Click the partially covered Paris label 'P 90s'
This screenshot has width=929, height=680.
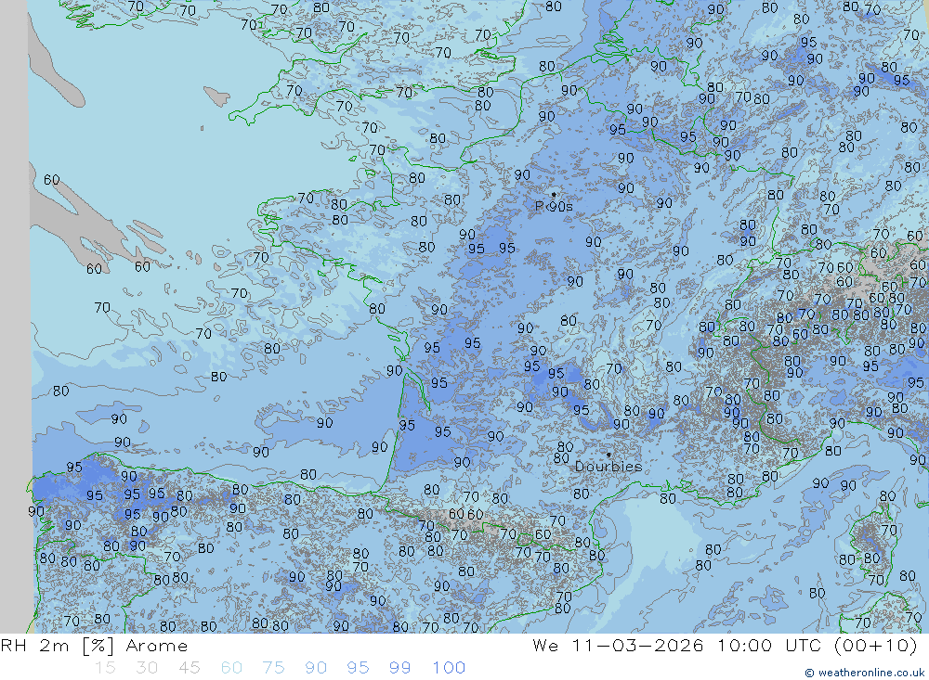(554, 206)
